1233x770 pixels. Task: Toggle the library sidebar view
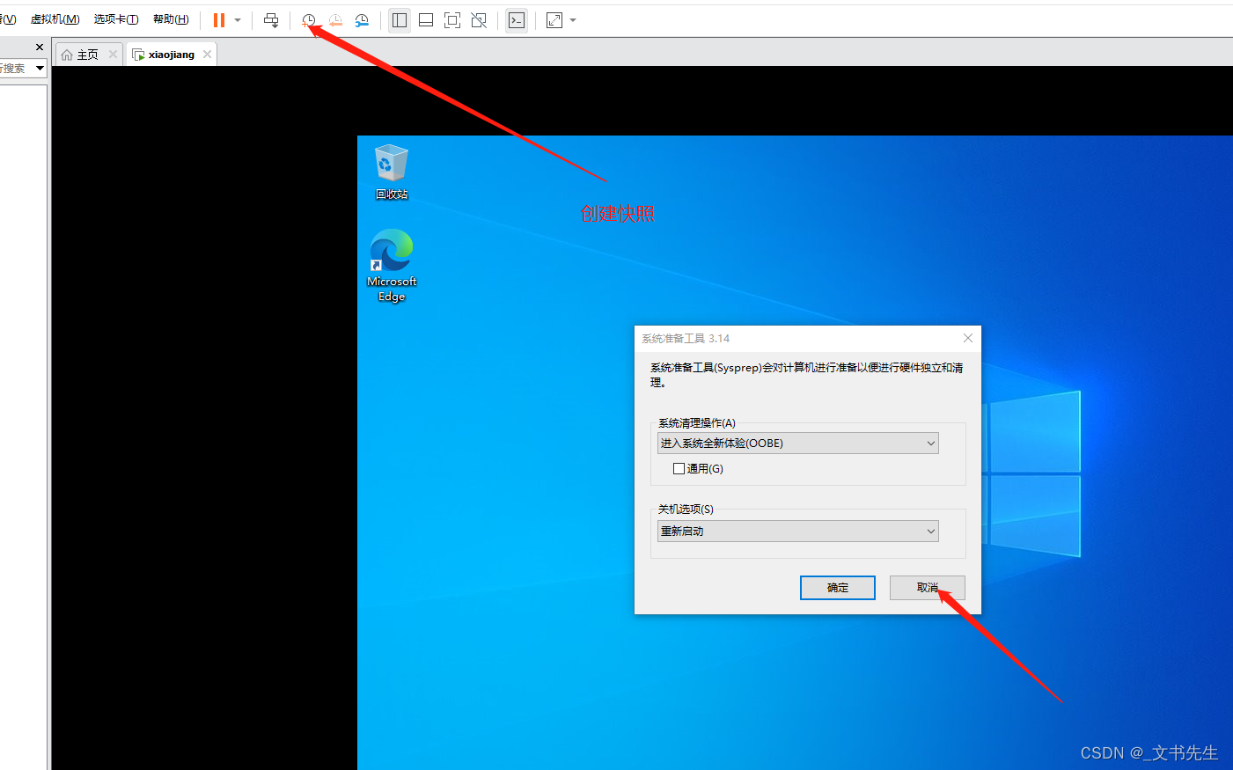point(400,20)
